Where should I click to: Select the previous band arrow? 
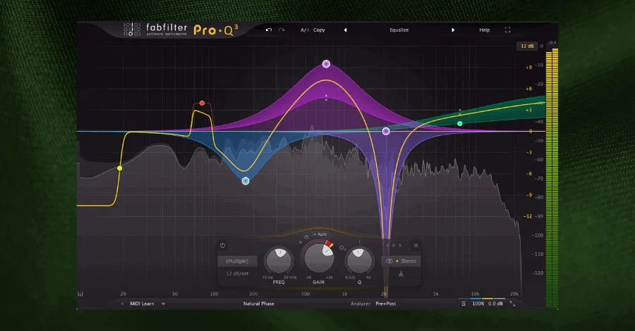pos(387,245)
